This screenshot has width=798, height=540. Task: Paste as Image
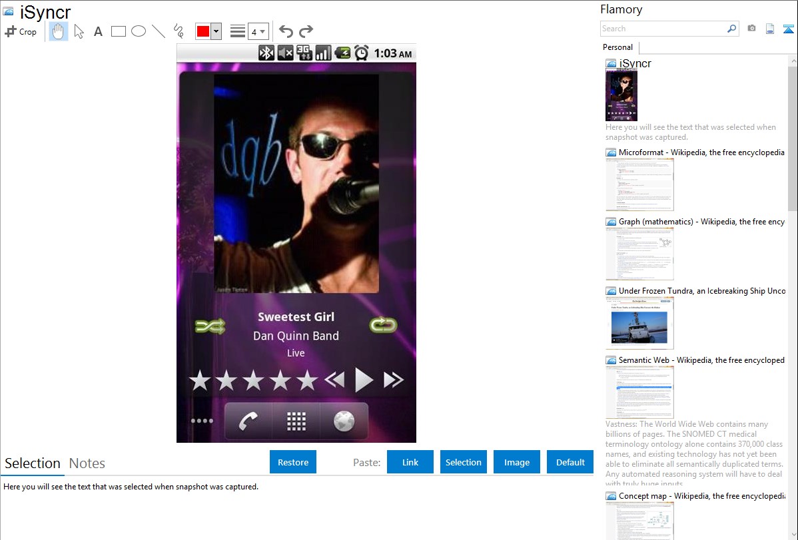click(x=517, y=462)
